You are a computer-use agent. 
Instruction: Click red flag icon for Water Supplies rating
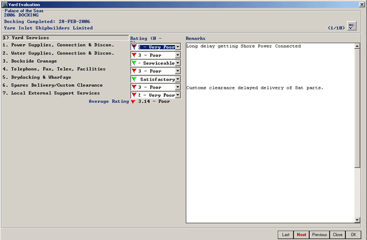tap(134, 55)
